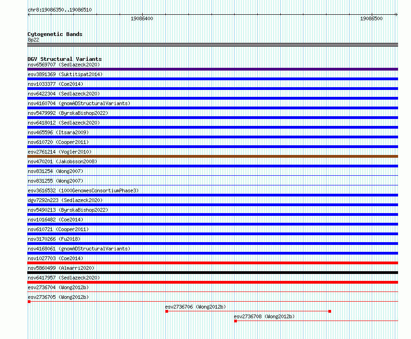Click the black bar under nsv5860499
This screenshot has width=411, height=339.
click(212, 273)
